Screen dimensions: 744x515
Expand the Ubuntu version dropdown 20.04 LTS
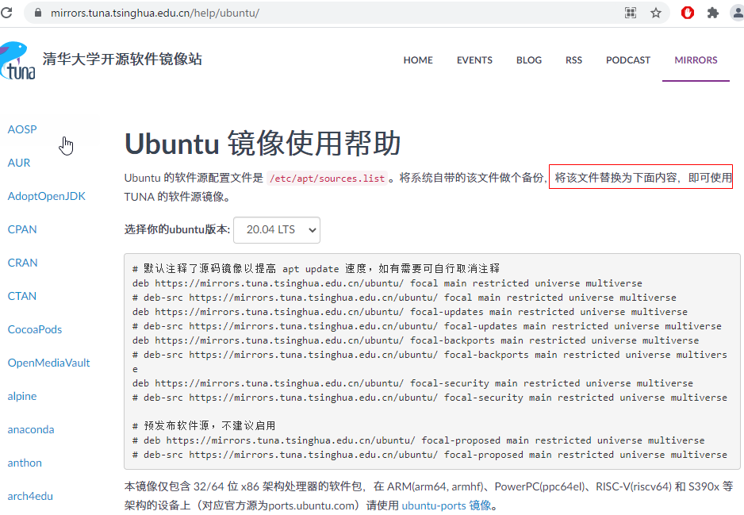tap(277, 230)
